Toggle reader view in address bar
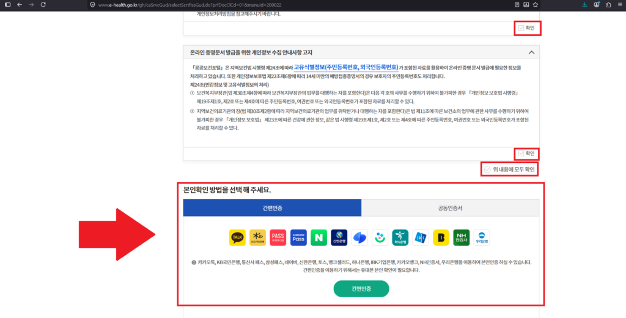 517,5
